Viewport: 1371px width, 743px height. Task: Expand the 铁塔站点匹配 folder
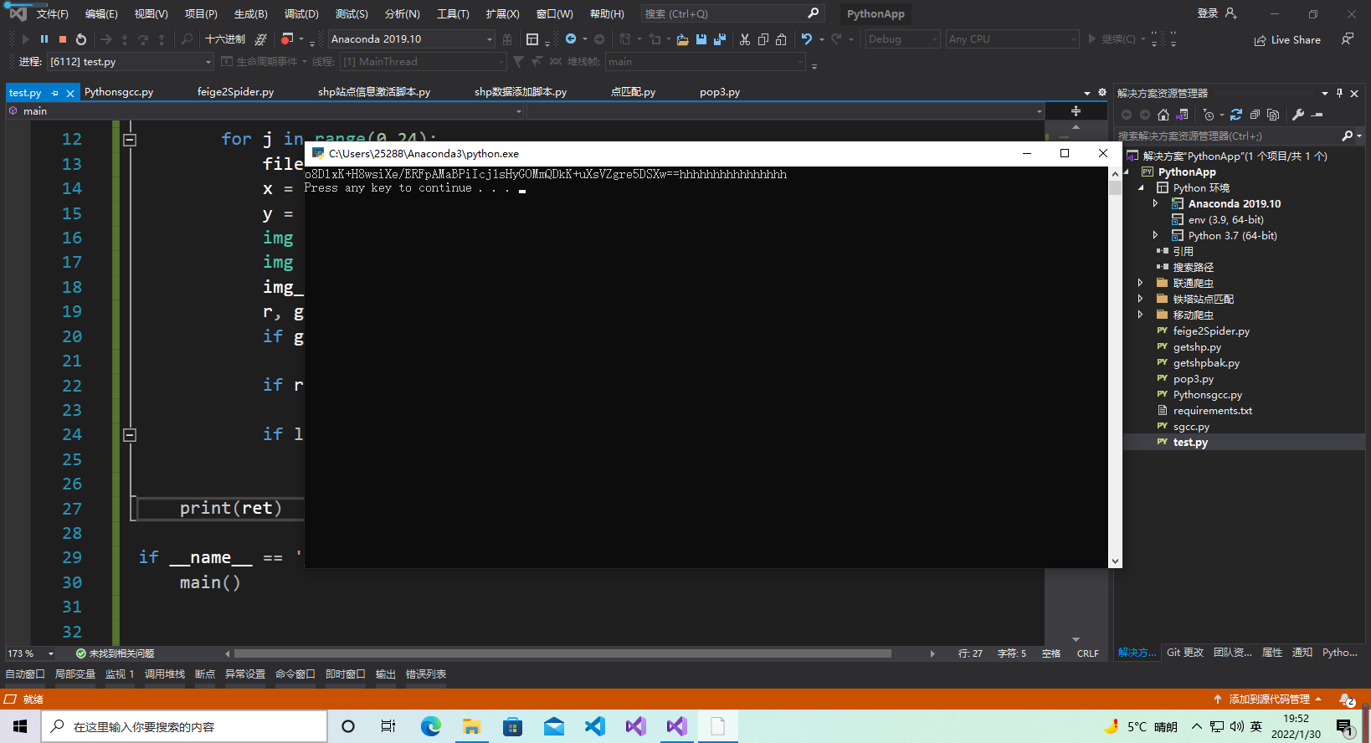[1140, 299]
